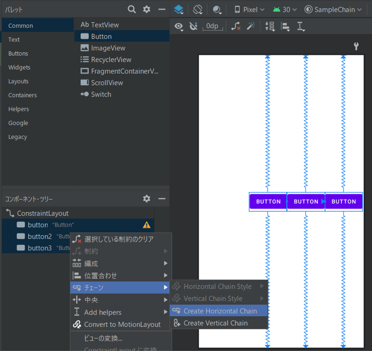Pick ScrollView in the palette list

pos(122,82)
